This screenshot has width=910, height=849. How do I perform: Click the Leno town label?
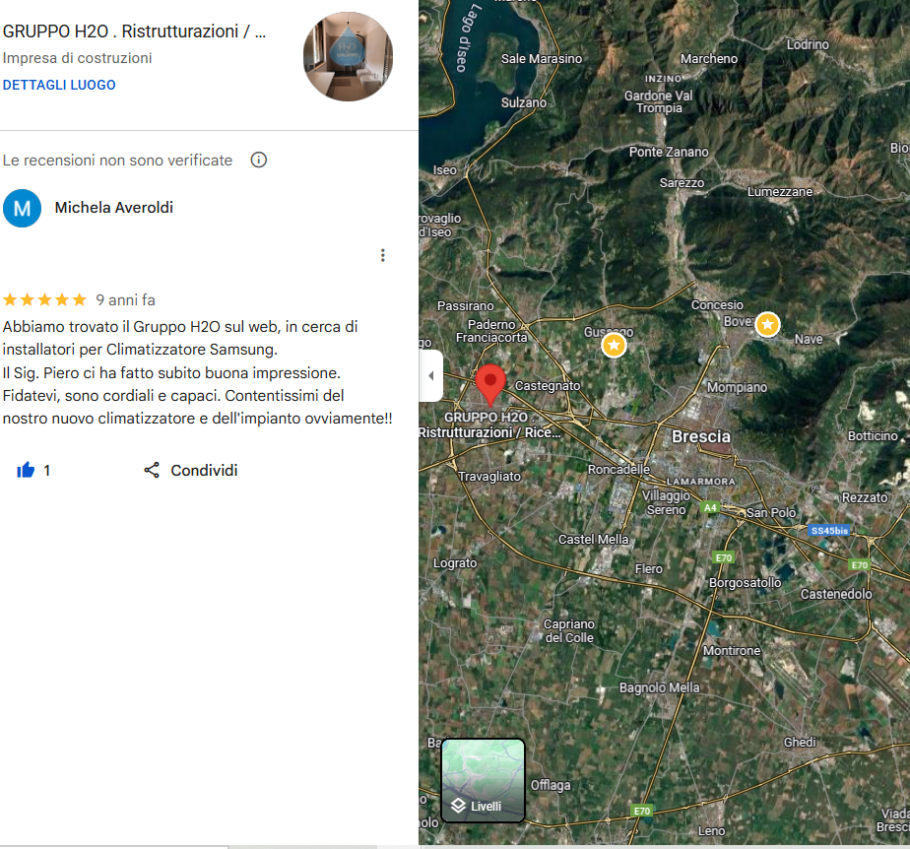711,831
